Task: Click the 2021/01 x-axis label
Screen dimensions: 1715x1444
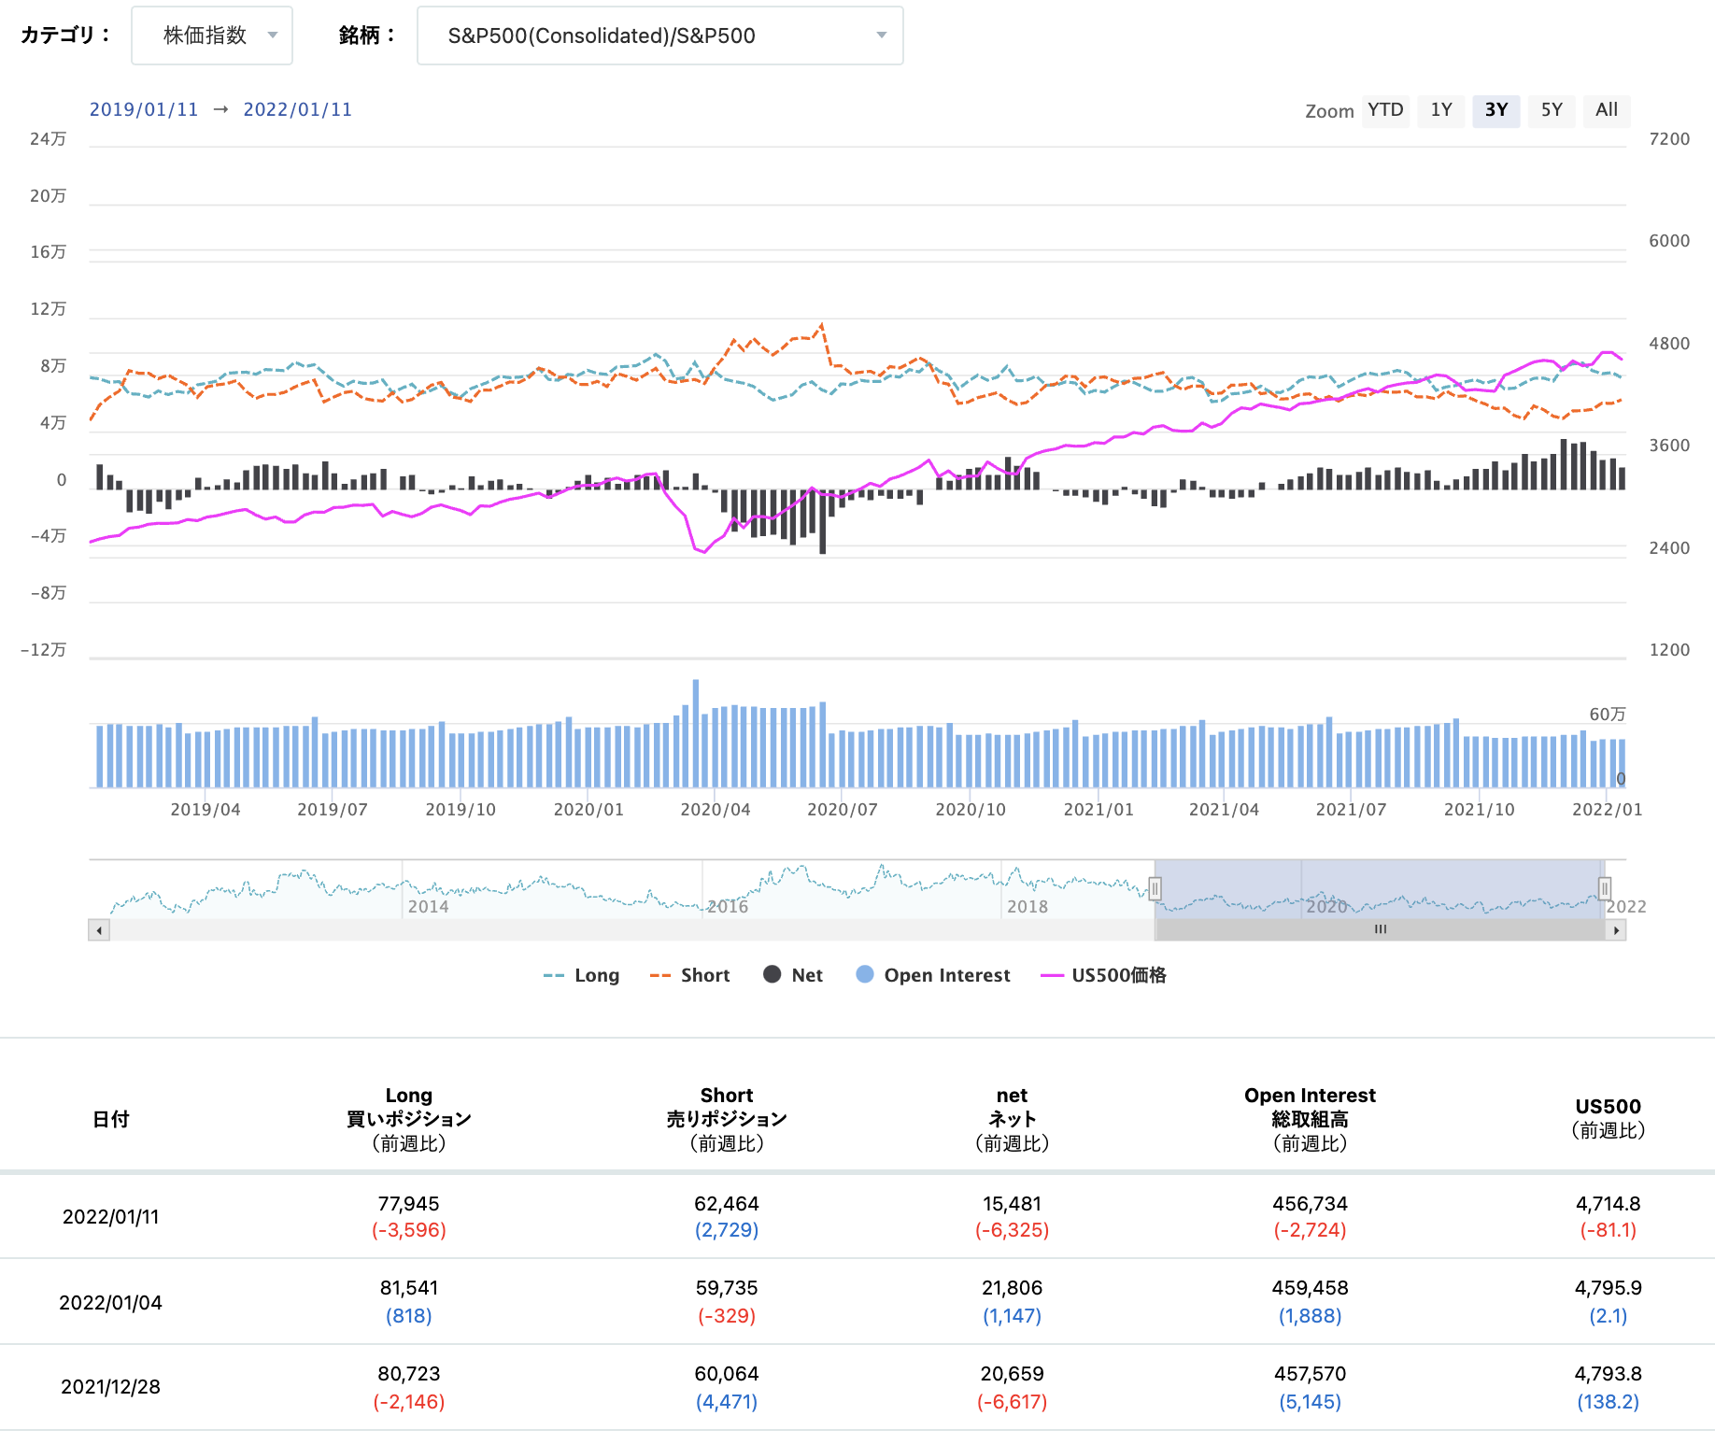Action: (x=1098, y=810)
